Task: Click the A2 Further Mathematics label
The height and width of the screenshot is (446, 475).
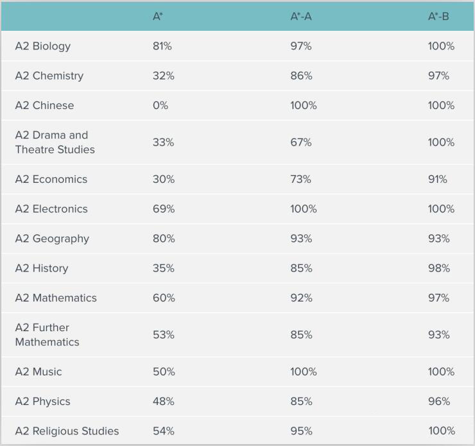Action: point(47,335)
